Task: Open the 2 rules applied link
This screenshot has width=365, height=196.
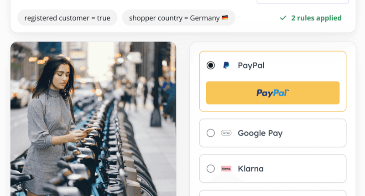Action: [316, 18]
